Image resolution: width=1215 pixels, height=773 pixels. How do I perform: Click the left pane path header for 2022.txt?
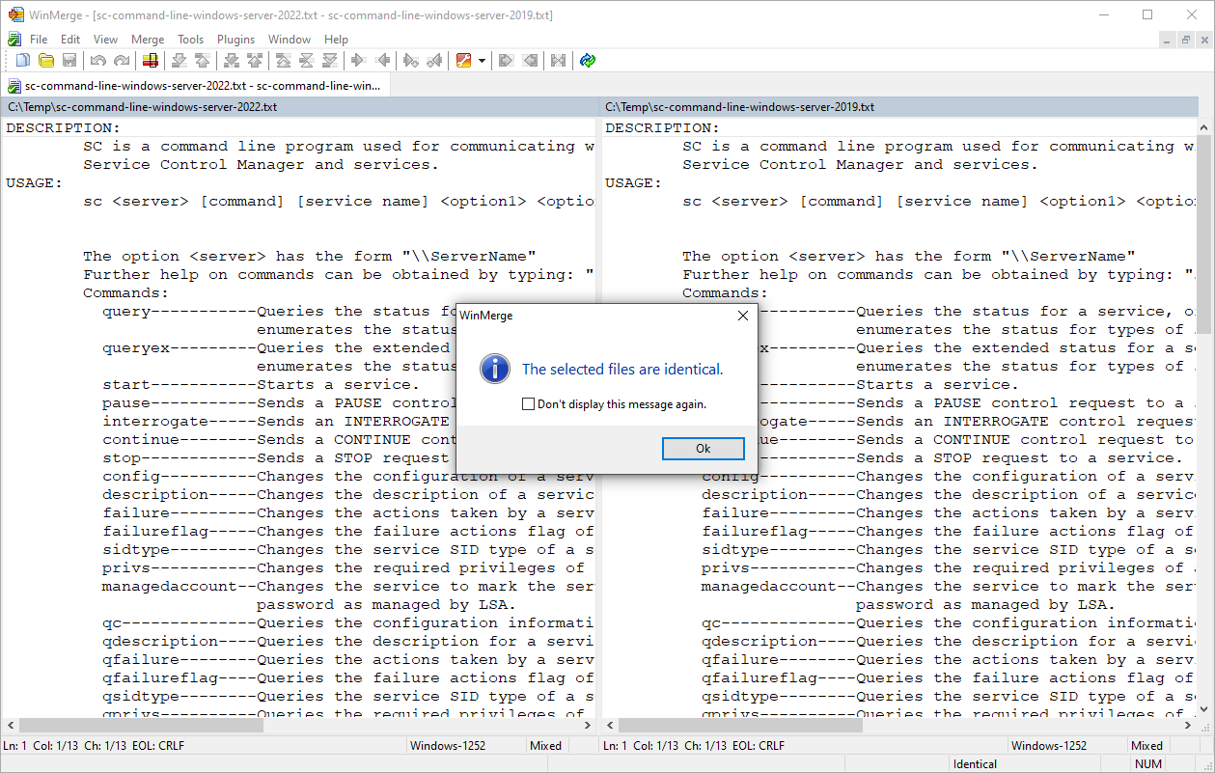tap(300, 107)
